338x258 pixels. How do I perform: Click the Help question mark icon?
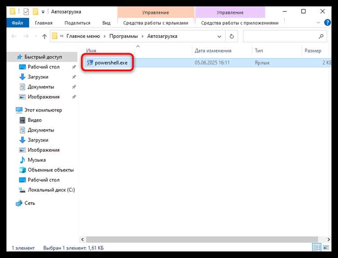coord(327,23)
